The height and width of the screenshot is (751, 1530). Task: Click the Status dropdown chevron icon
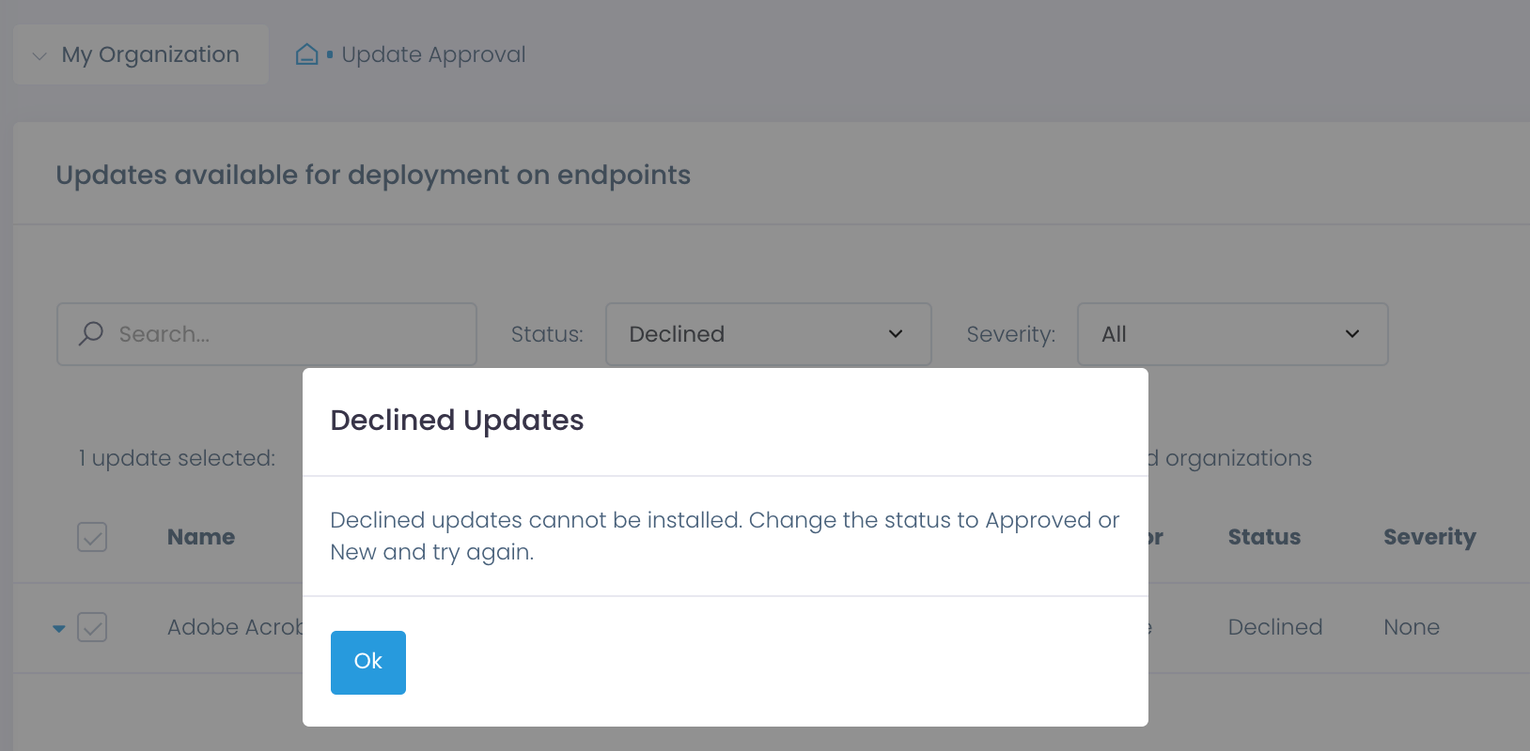pyautogui.click(x=895, y=334)
